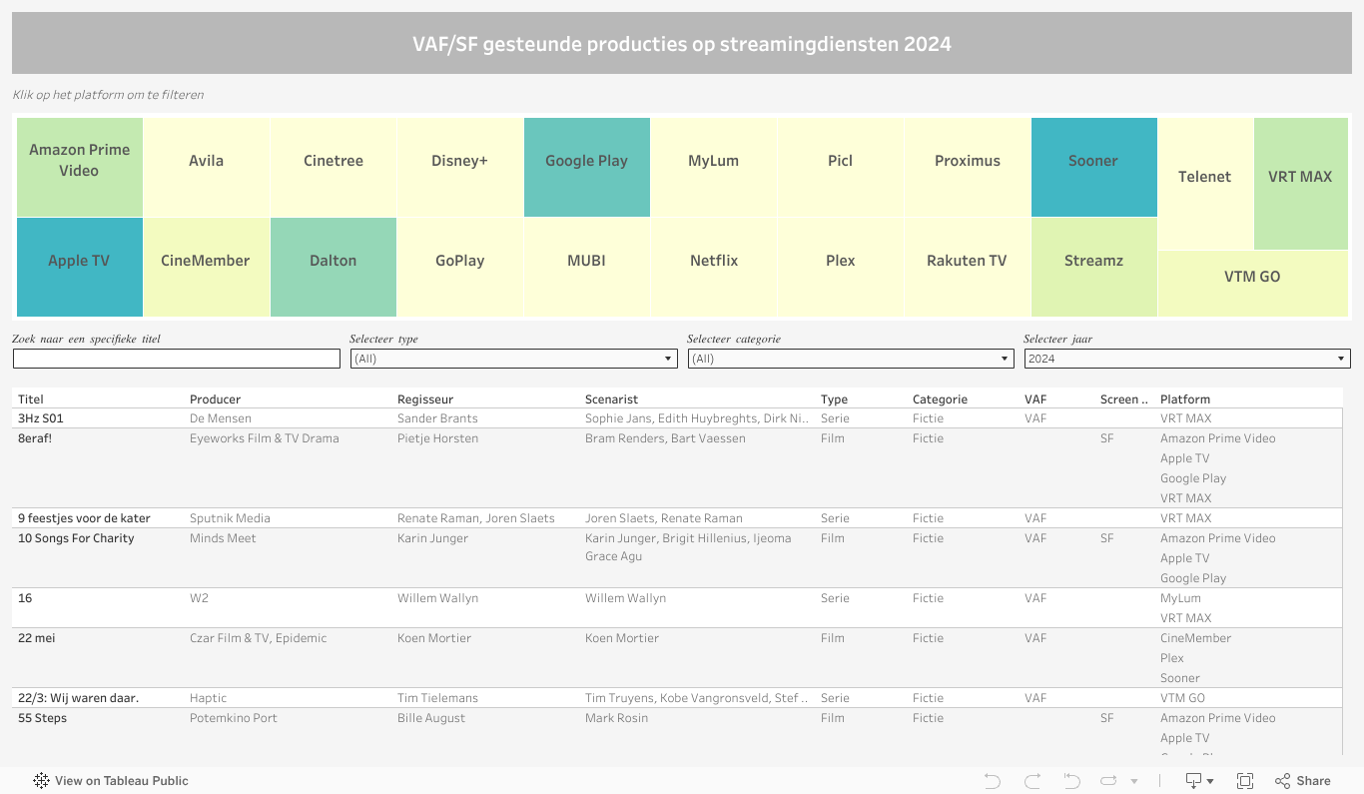This screenshot has height=794, width=1364.
Task: Expand the Selecteer type dropdown
Action: point(513,359)
